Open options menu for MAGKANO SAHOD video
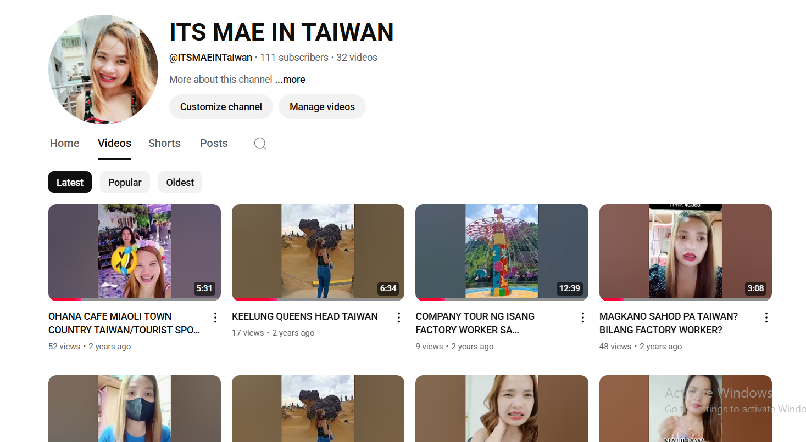Screen dimensions: 806x442 pos(766,318)
